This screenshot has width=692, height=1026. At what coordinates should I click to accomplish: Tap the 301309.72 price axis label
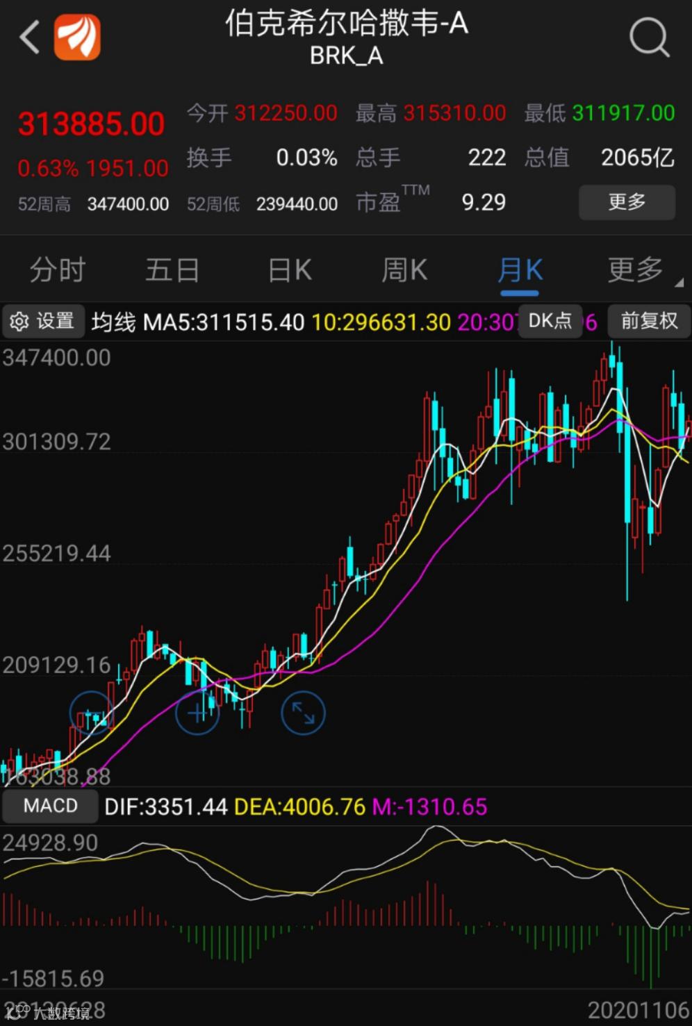(x=56, y=442)
